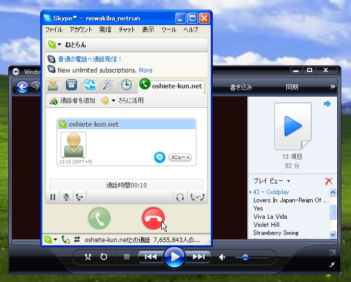This screenshot has width=351, height=282.
Task: Select the oshiete-kun.net contact header
Action: pyautogui.click(x=127, y=124)
